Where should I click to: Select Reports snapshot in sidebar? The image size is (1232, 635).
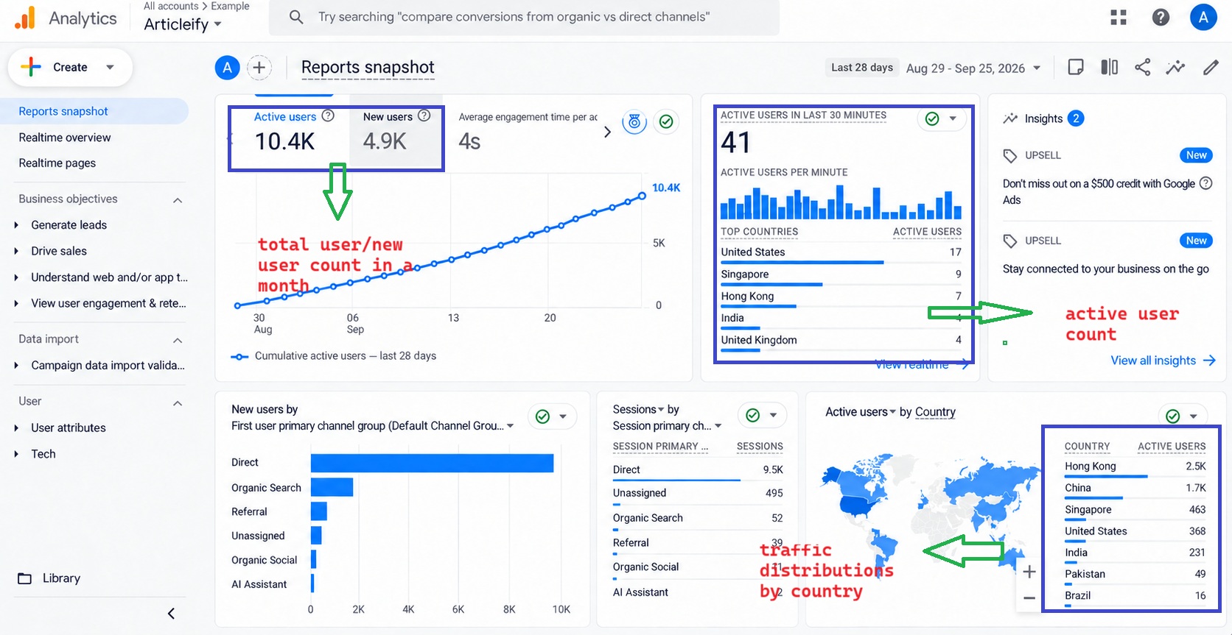point(94,111)
